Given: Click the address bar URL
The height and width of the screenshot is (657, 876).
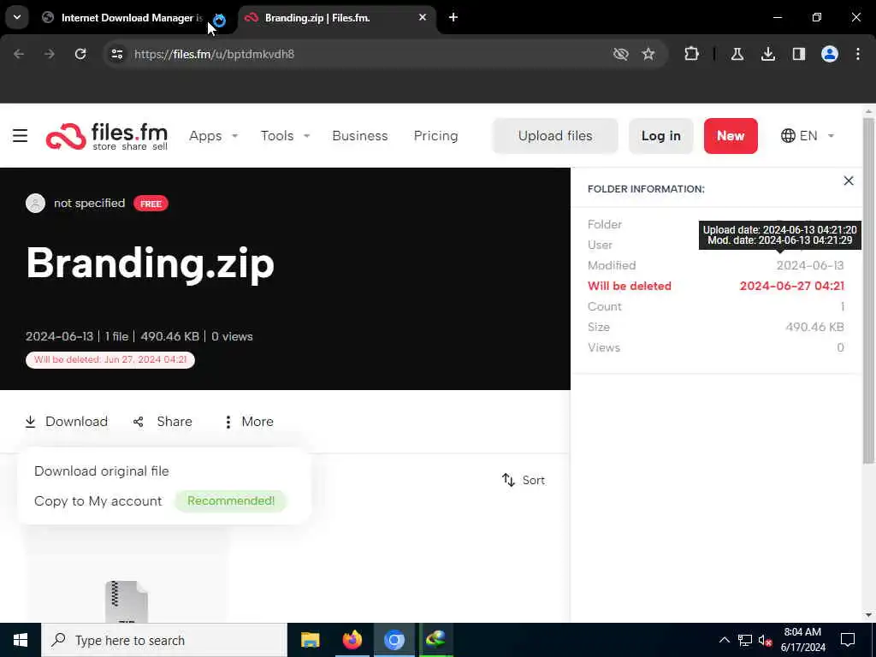Looking at the screenshot, I should pos(214,54).
